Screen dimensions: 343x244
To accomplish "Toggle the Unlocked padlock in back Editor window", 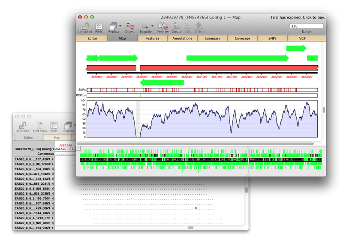I will [23, 127].
